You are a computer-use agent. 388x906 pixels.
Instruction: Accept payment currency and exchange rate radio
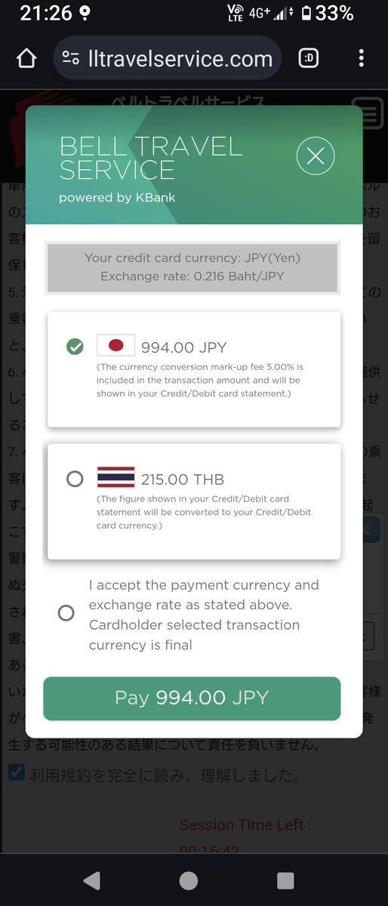[66, 613]
